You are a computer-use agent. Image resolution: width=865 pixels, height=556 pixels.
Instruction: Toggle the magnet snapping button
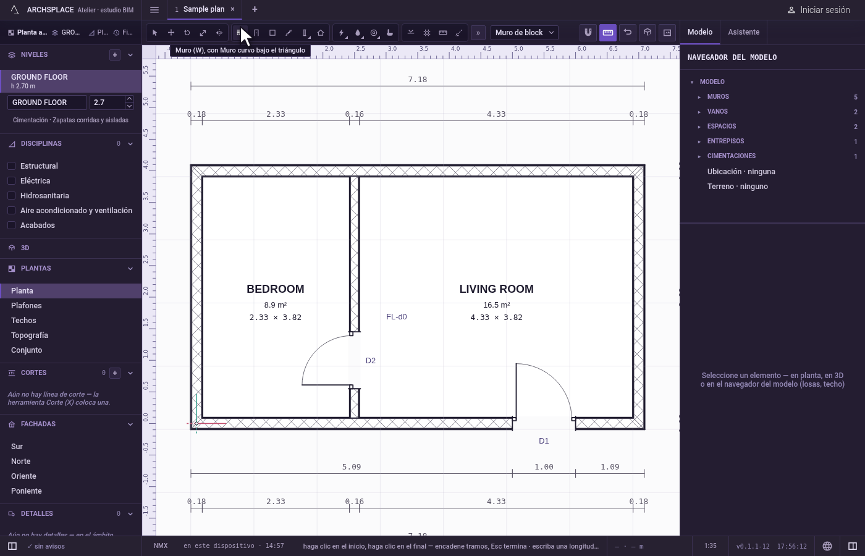(588, 32)
